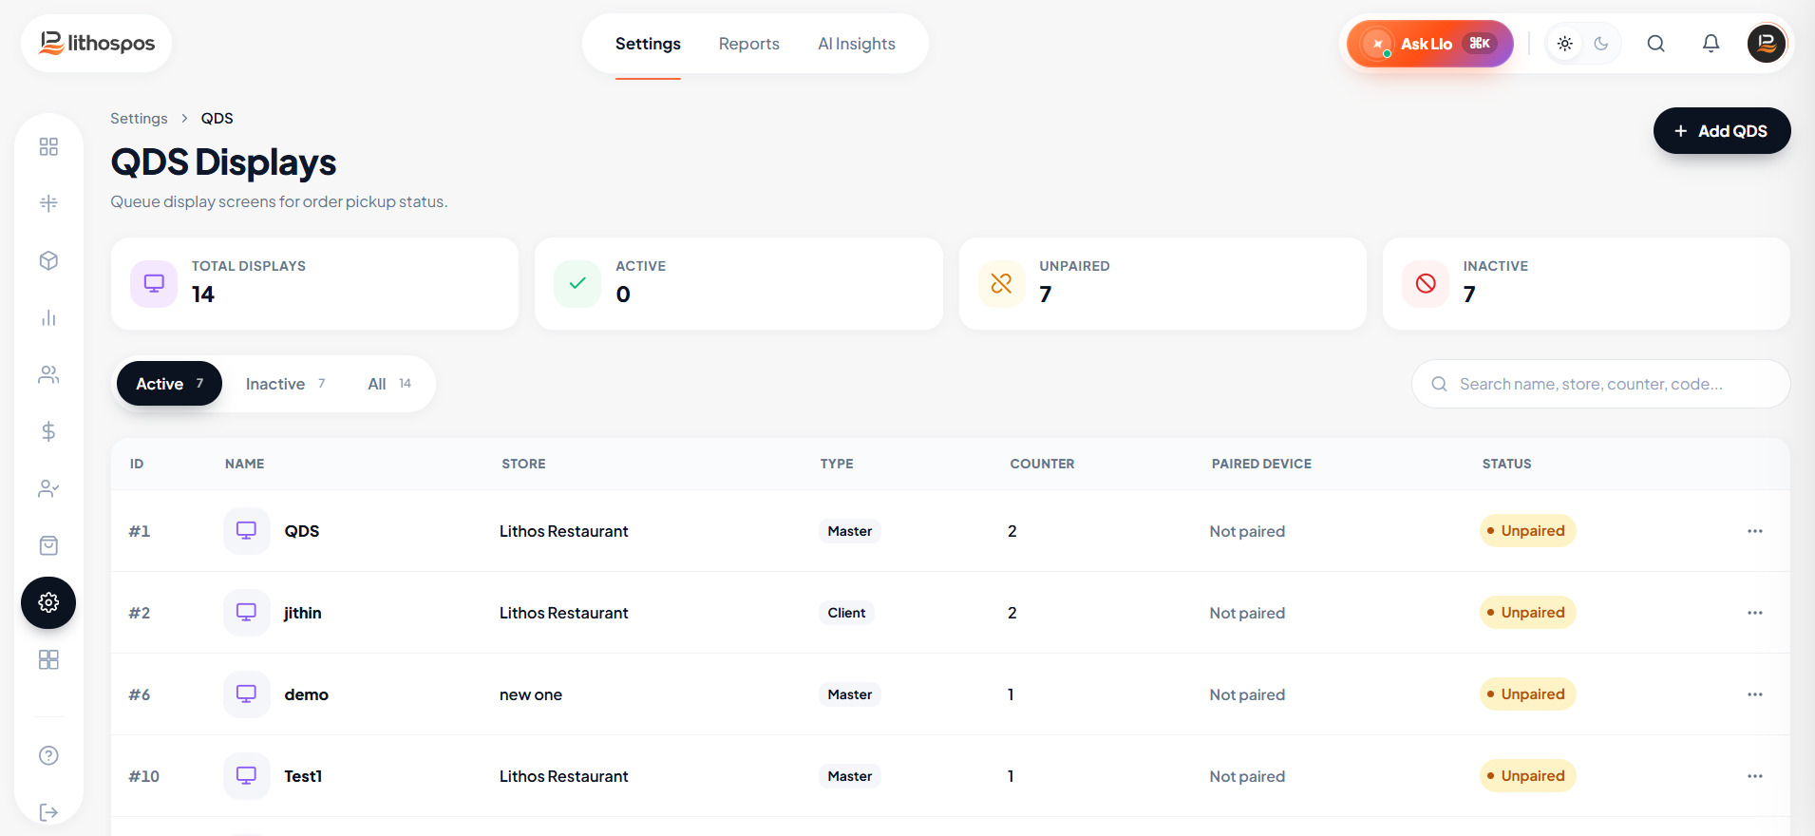The image size is (1815, 836).
Task: Switch to dark mode moon icon
Action: [1601, 44]
